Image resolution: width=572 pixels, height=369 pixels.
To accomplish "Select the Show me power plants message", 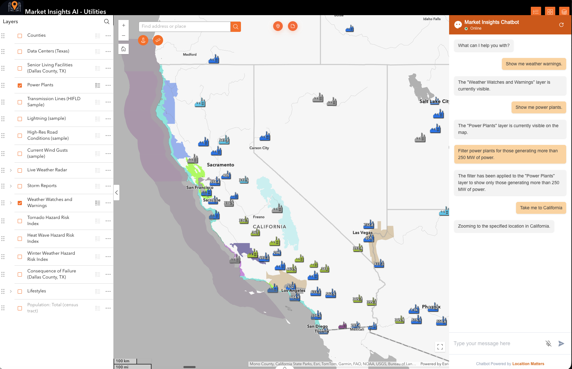I will tap(539, 107).
